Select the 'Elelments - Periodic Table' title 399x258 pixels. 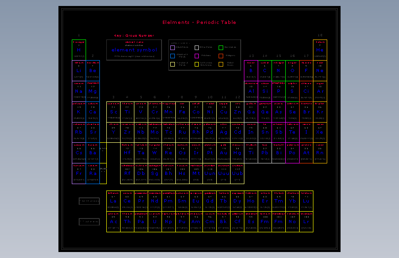tap(199, 22)
